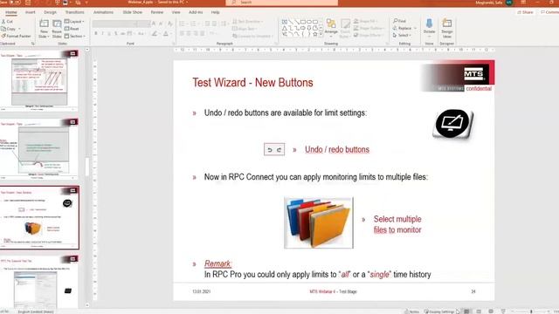This screenshot has height=314, width=559.
Task: Select the bottom slide thumbnail with screenshot
Action: point(39,281)
